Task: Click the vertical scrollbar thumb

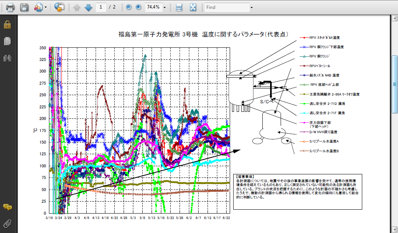Action: [x=395, y=84]
